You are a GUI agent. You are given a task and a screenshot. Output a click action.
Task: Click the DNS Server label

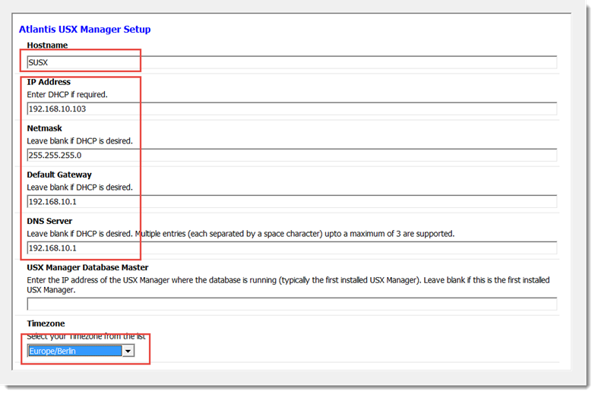click(49, 221)
